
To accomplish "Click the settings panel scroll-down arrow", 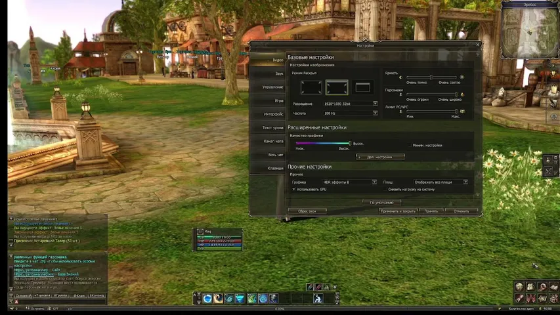I will [478, 195].
